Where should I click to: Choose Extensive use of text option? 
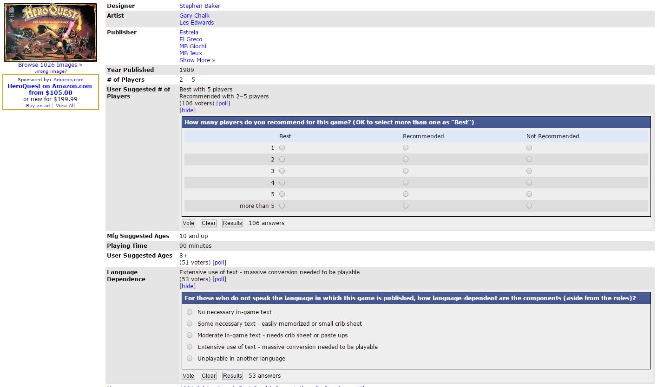[x=190, y=347]
